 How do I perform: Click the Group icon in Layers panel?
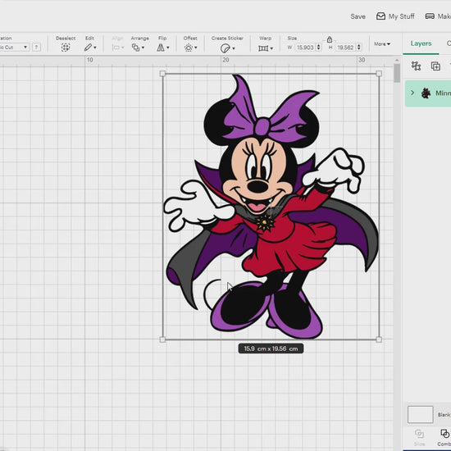(x=416, y=66)
